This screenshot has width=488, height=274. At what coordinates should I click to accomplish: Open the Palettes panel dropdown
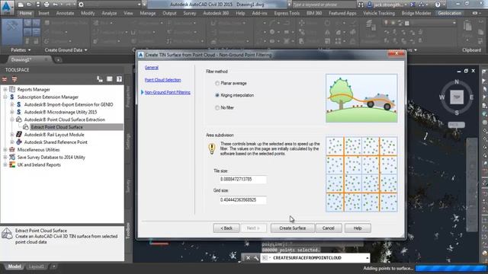[21, 50]
